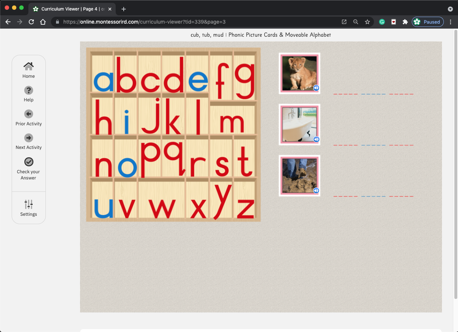Select red letter k in alphabet box
This screenshot has width=458, height=332.
pos(173,116)
